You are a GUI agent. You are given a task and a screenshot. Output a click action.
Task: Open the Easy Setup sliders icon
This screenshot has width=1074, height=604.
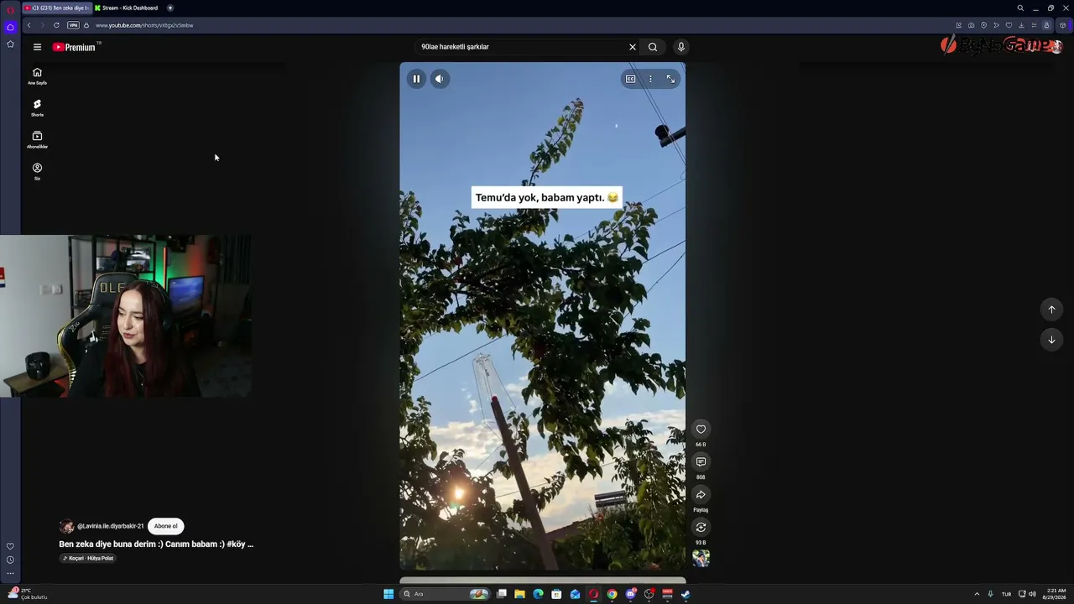[x=1034, y=25]
